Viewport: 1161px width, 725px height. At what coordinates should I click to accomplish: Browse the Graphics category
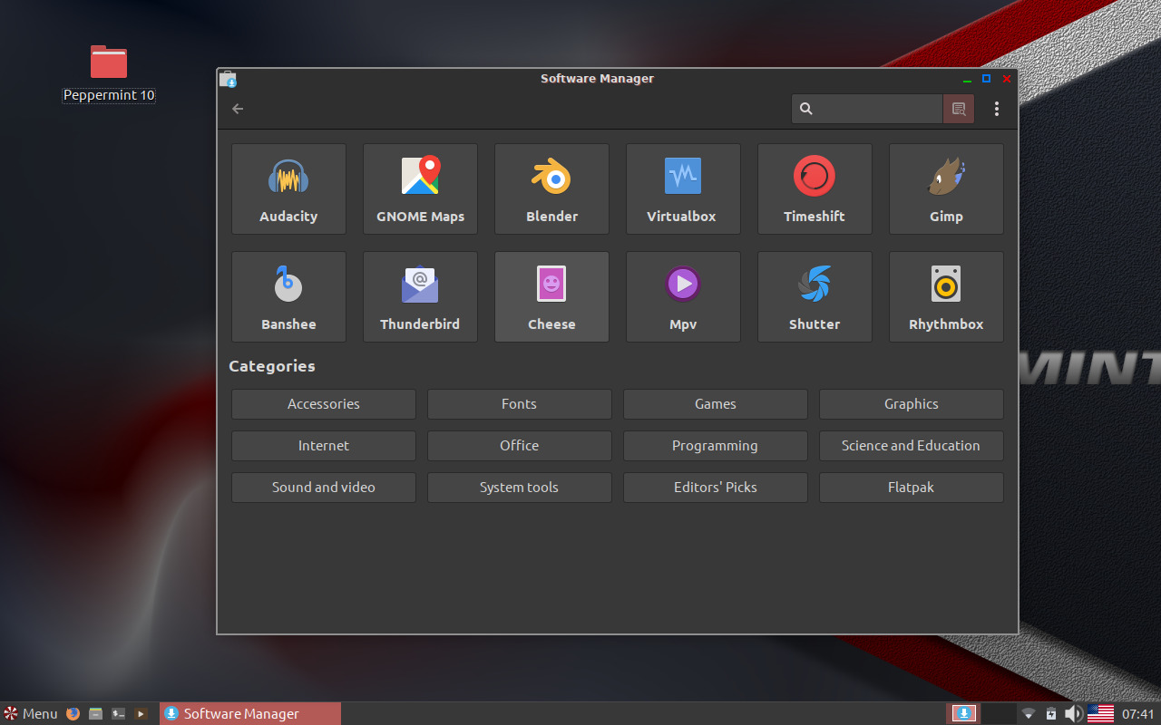click(911, 404)
